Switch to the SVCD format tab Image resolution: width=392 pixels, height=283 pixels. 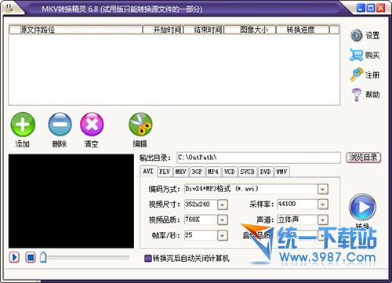[x=248, y=172]
